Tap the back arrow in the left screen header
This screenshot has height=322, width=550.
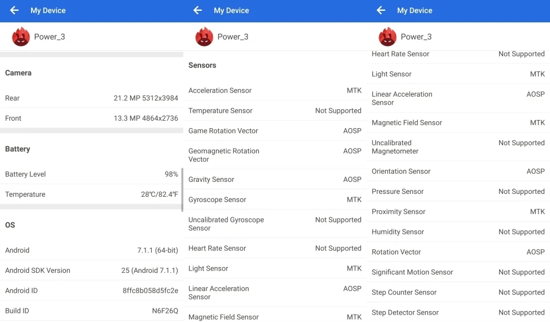click(x=14, y=10)
